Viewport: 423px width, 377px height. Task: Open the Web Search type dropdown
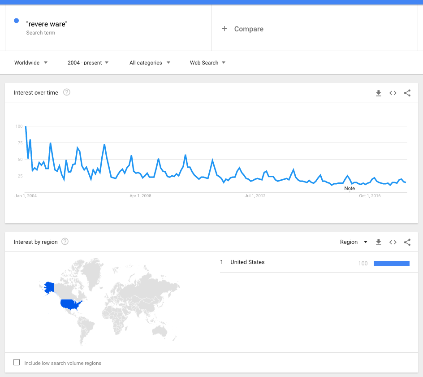[x=207, y=63]
